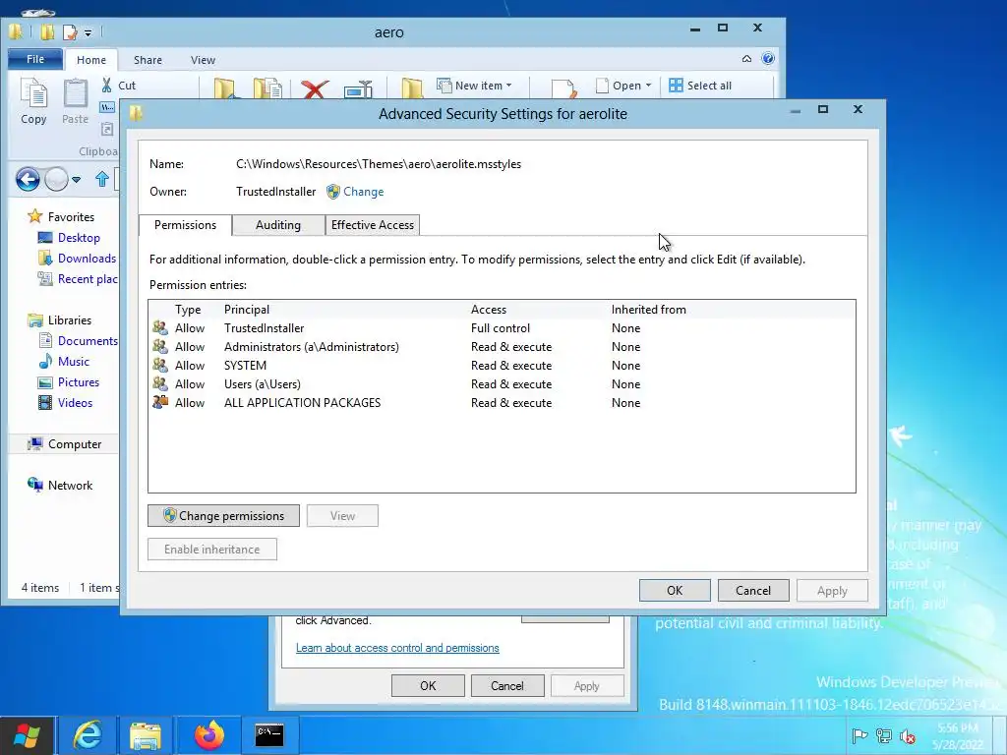Open Pictures library
Screen dimensions: 1007x755
tap(79, 382)
